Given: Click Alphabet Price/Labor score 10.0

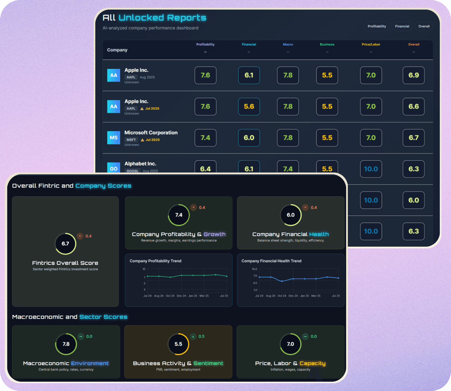Looking at the screenshot, I should [371, 169].
